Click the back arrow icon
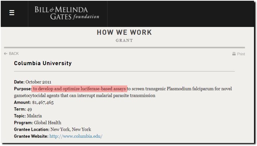Image resolution: width=257 pixels, height=146 pixels. pyautogui.click(x=6, y=54)
